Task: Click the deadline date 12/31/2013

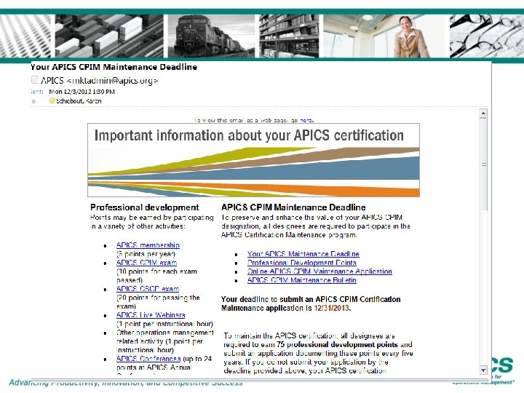Action: 332,308
